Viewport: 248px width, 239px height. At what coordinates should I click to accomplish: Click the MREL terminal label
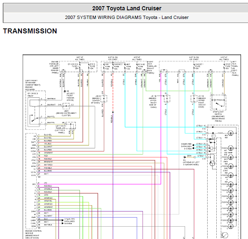[x=33, y=148]
